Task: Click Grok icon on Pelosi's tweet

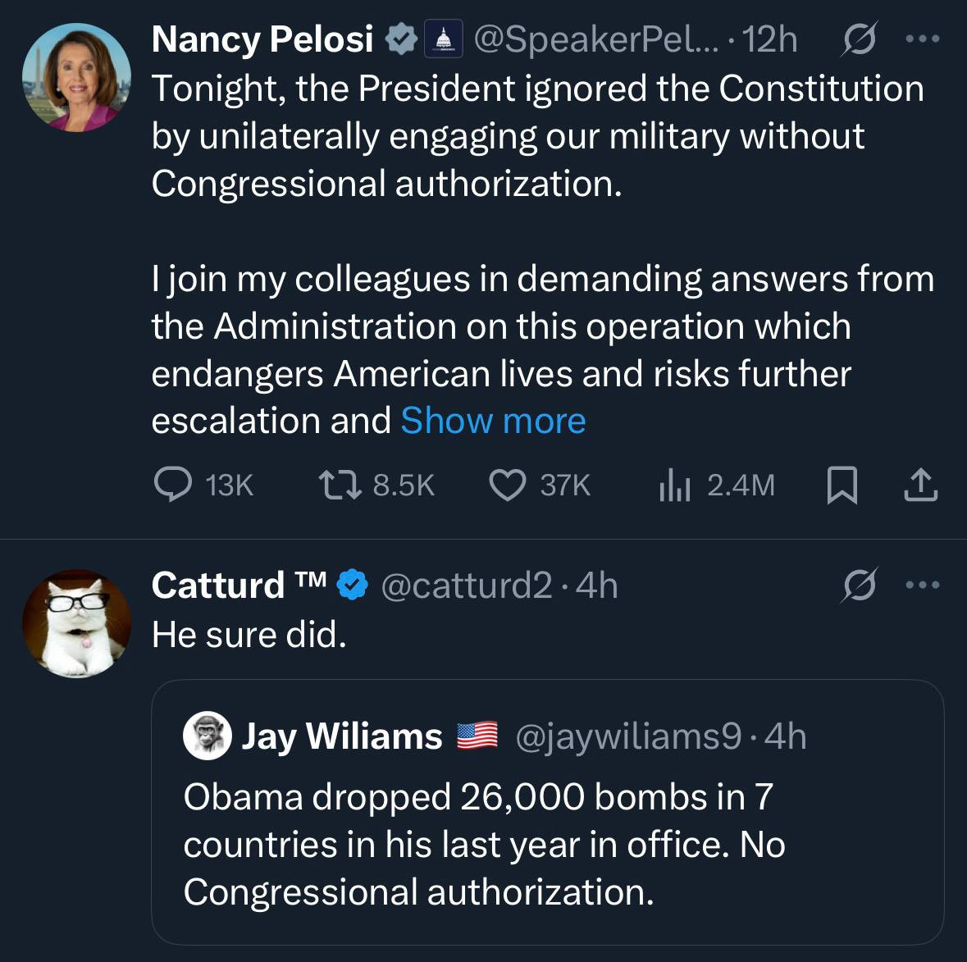Action: click(x=858, y=39)
